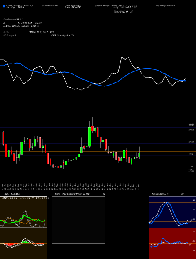Click the 137.89 price axis label
196x259 pixels.
click(191, 130)
